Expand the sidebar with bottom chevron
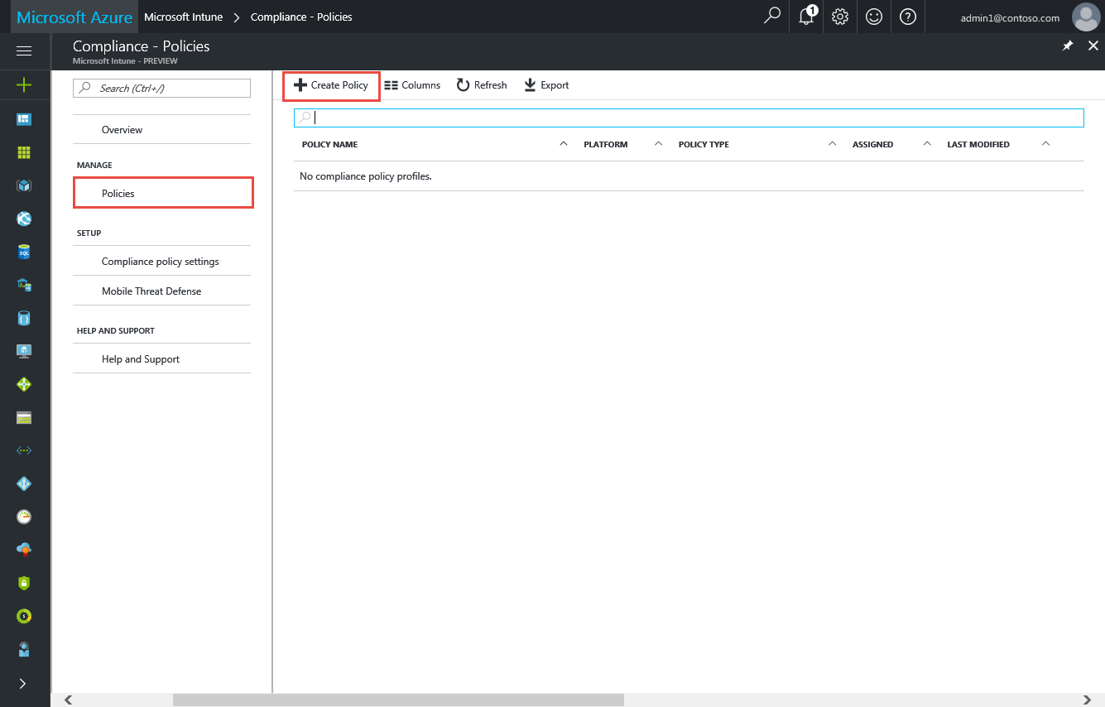This screenshot has height=707, width=1105. click(x=22, y=684)
